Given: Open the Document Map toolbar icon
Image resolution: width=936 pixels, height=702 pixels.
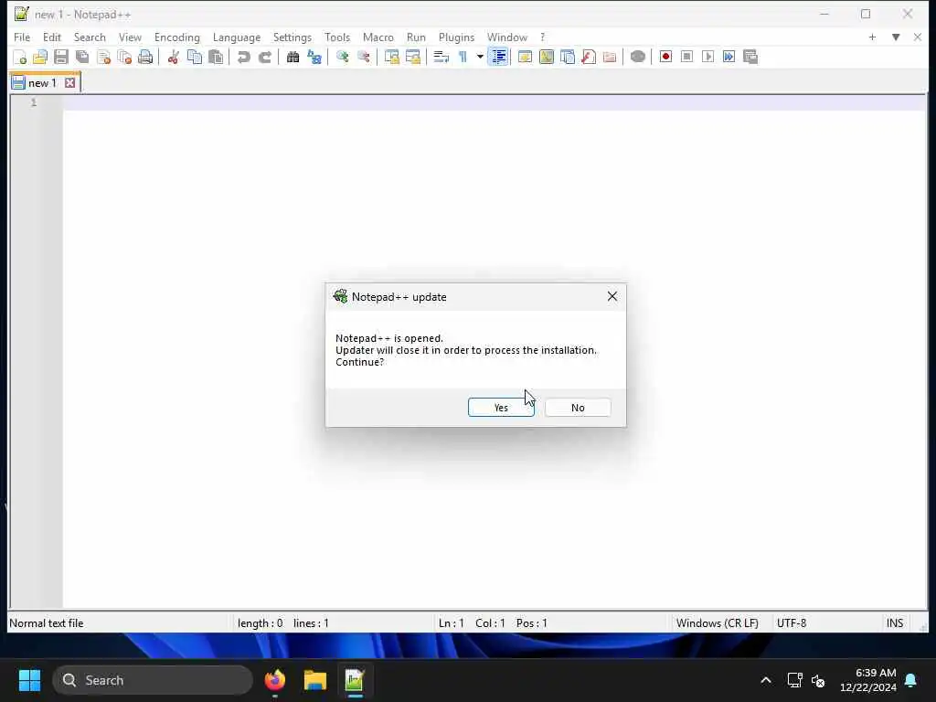Looking at the screenshot, I should click(547, 57).
